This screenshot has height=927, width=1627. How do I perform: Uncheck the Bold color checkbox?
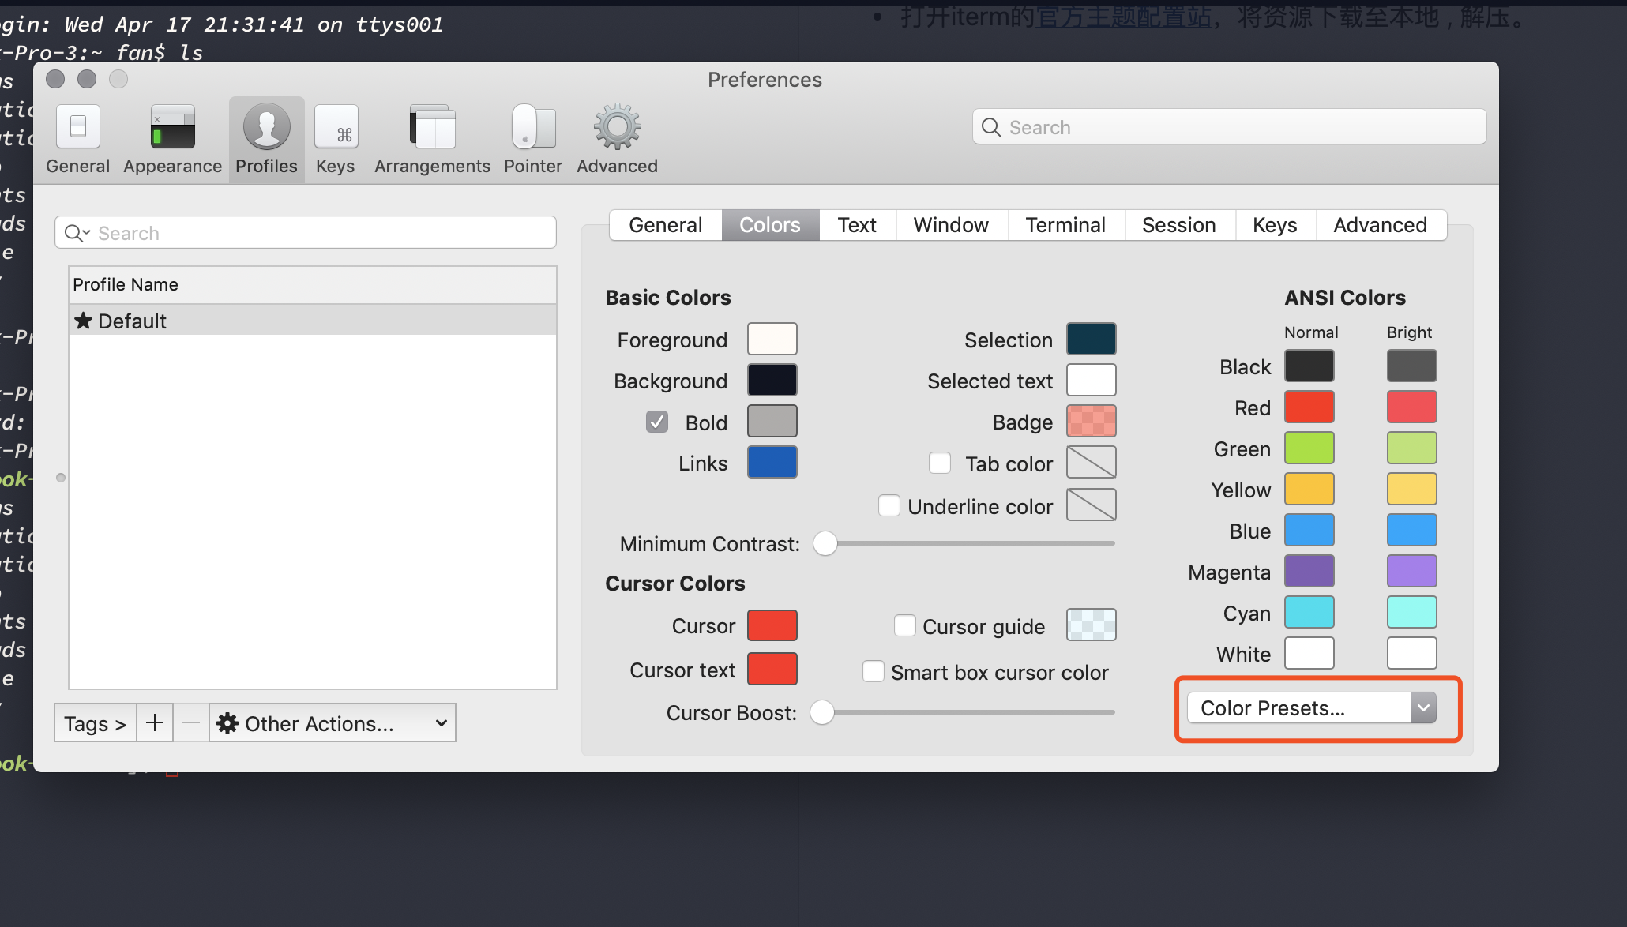pos(657,422)
